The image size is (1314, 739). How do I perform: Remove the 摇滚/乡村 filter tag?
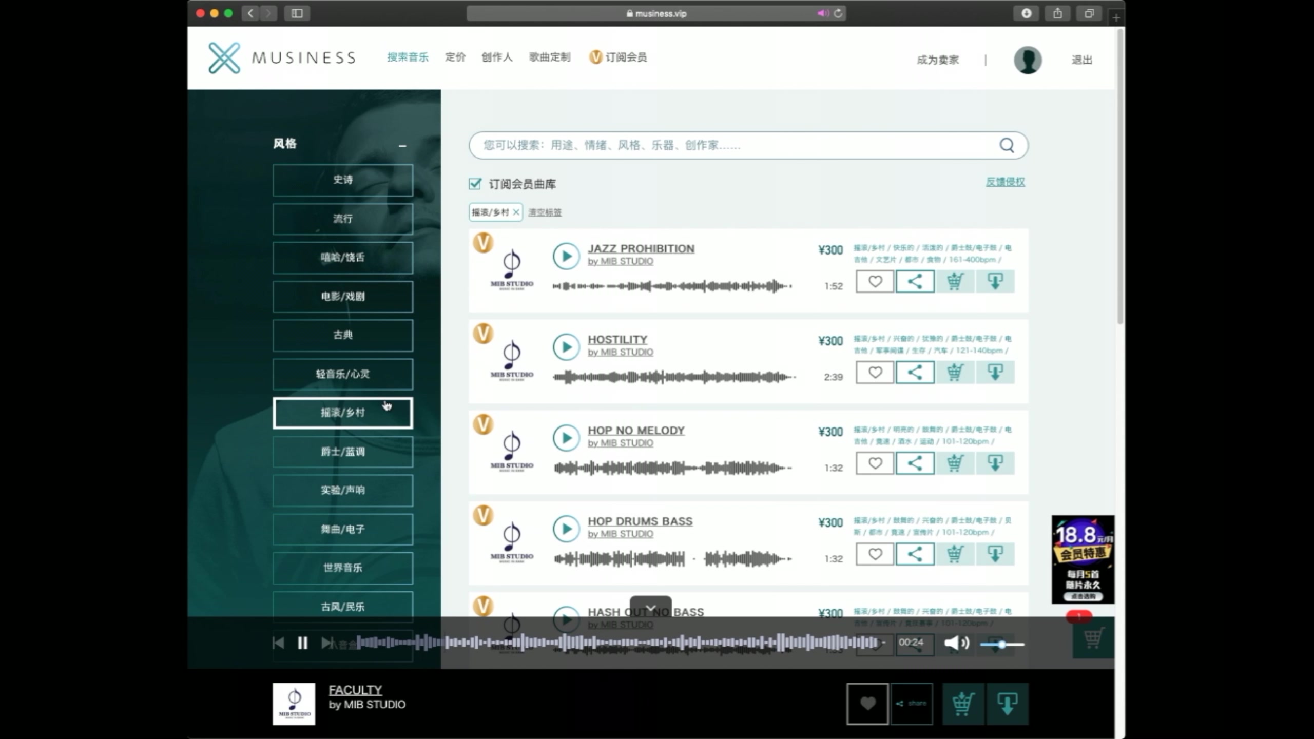click(x=516, y=212)
